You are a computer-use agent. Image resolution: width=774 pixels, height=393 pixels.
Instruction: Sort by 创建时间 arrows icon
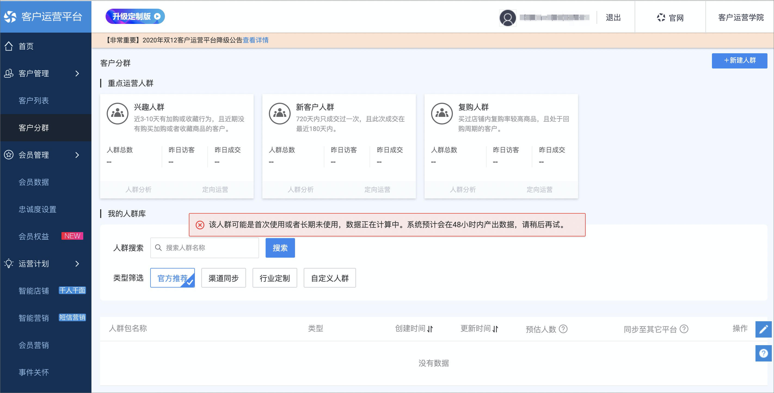(x=430, y=329)
